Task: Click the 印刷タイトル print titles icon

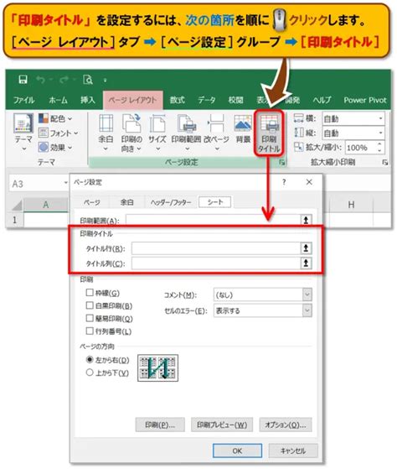Action: pyautogui.click(x=269, y=133)
